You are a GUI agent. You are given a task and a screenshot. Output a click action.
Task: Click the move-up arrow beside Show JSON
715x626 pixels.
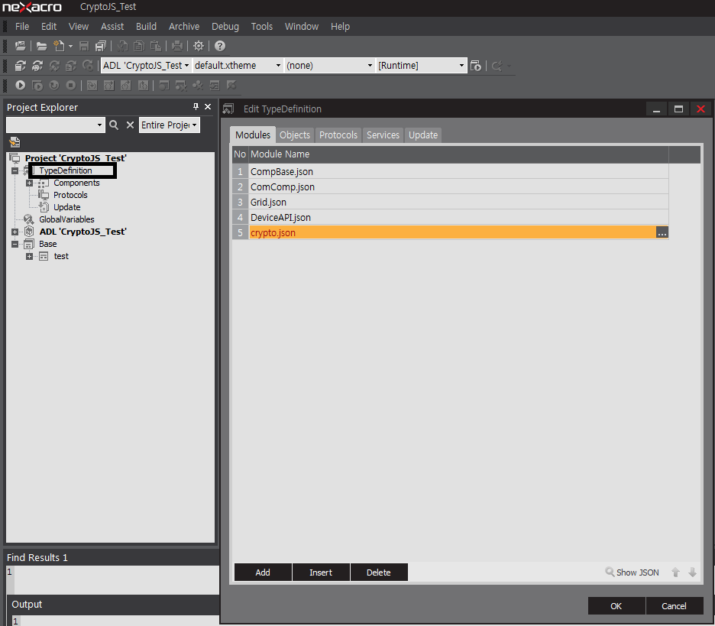tap(676, 572)
